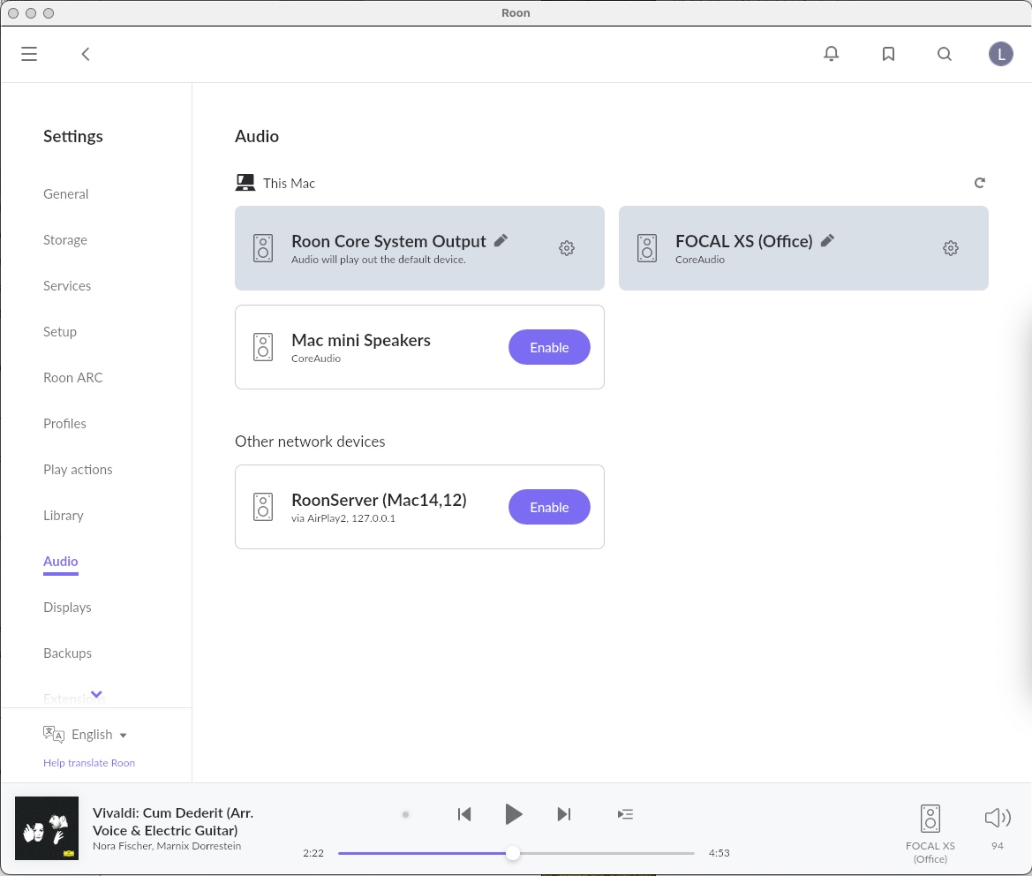Follow the Help translate Roon link

click(89, 763)
